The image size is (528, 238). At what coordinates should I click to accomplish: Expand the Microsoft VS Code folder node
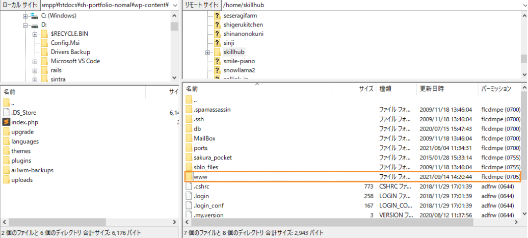point(35,62)
